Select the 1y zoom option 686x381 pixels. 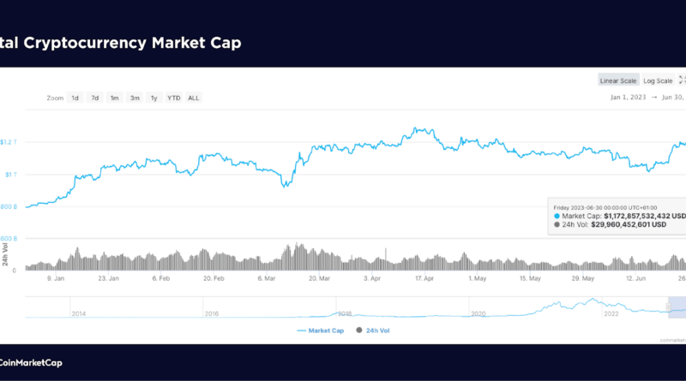point(154,98)
